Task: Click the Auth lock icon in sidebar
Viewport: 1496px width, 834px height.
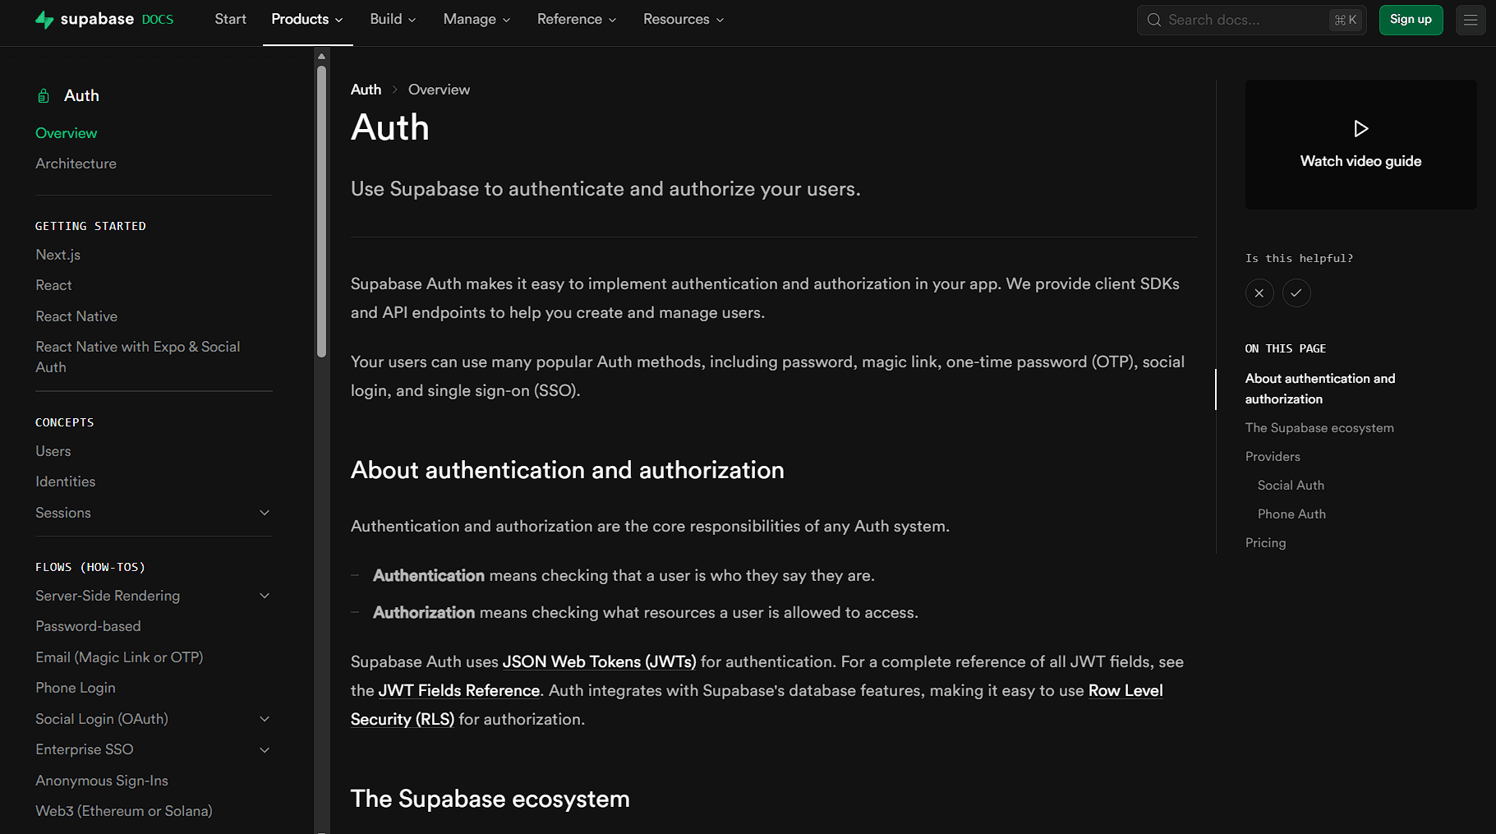Action: click(x=44, y=96)
